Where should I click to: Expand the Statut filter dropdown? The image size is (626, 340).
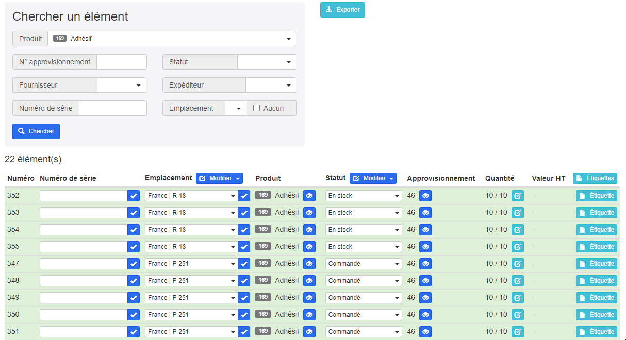coord(267,62)
